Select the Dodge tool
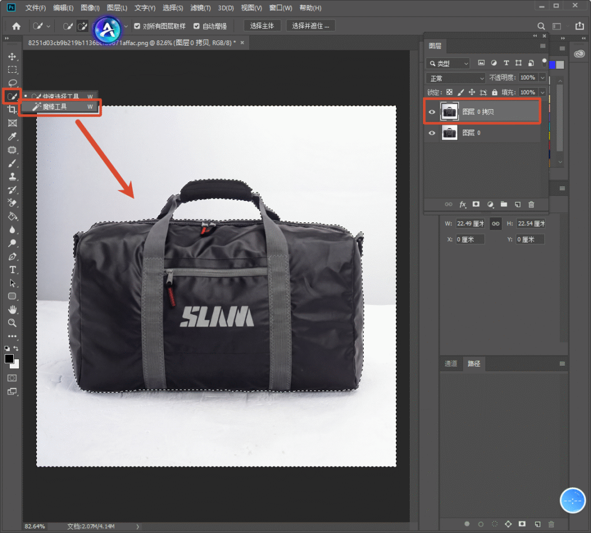Image resolution: width=591 pixels, height=533 pixels. [x=12, y=243]
